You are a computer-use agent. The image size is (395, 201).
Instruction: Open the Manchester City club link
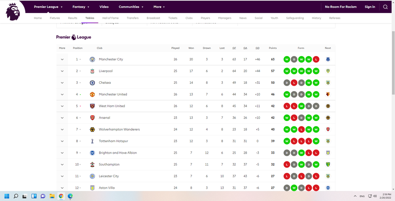click(111, 60)
